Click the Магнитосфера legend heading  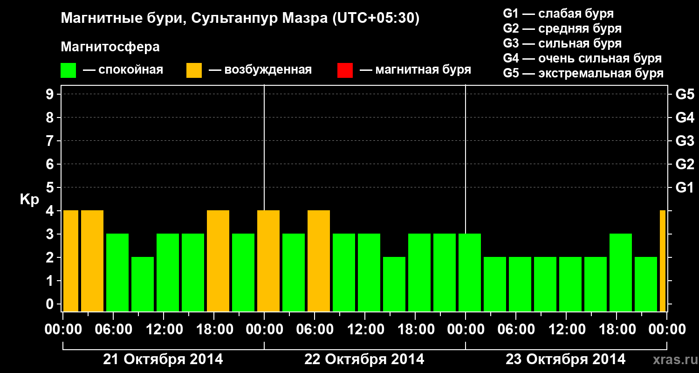click(110, 47)
